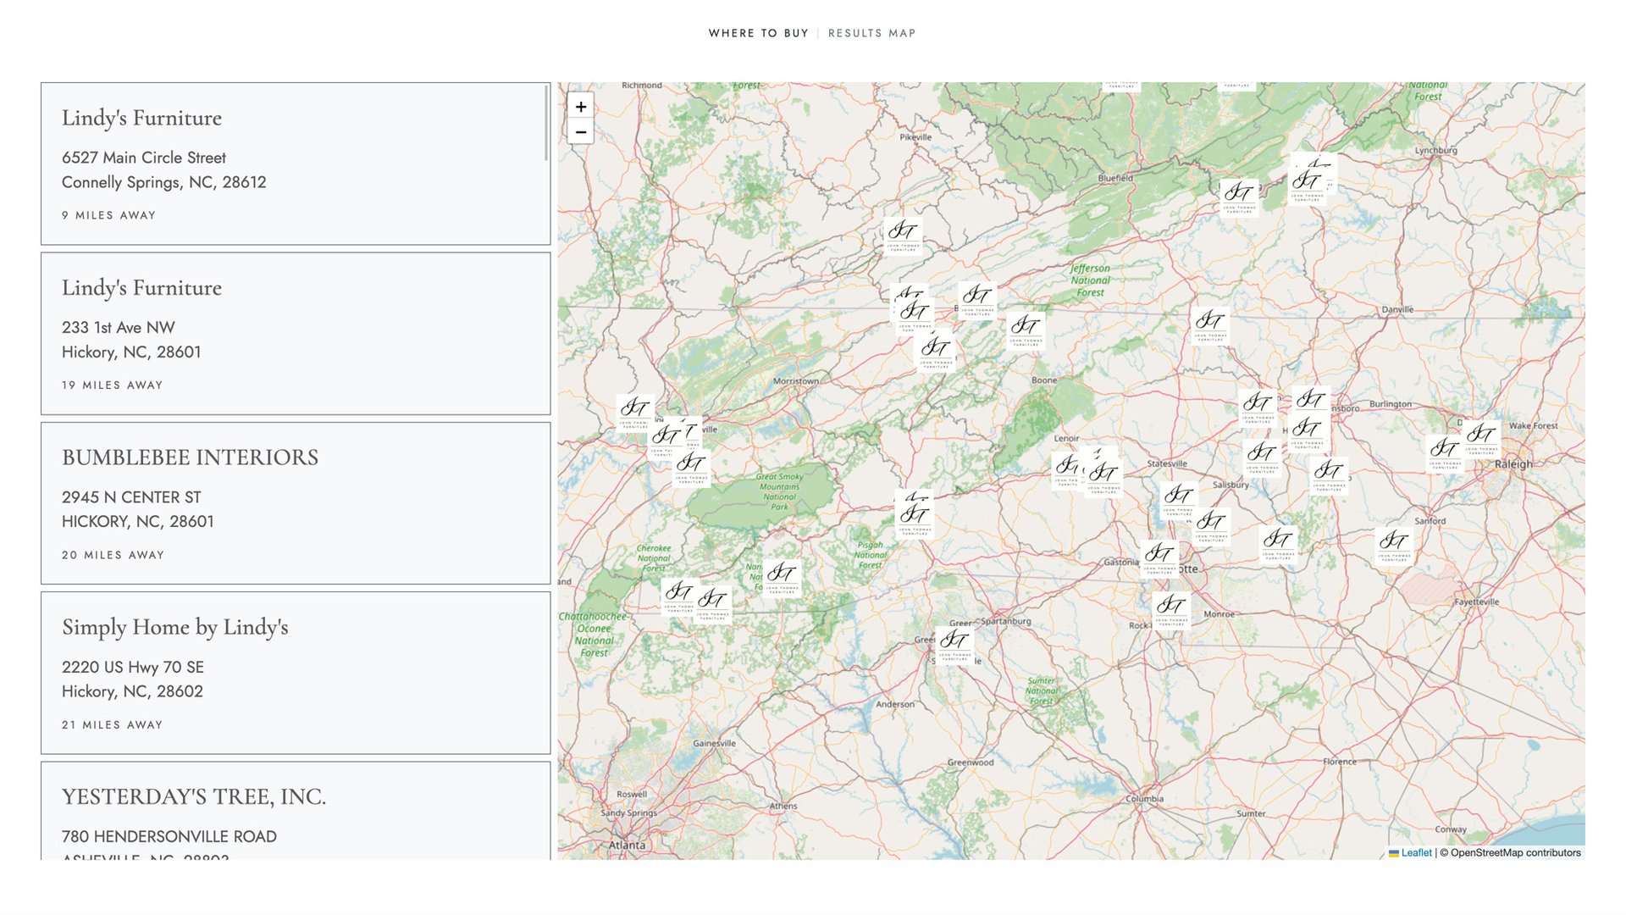Select the BUMBLEBEE INTERIORS listing
The width and height of the screenshot is (1626, 915).
(x=296, y=503)
